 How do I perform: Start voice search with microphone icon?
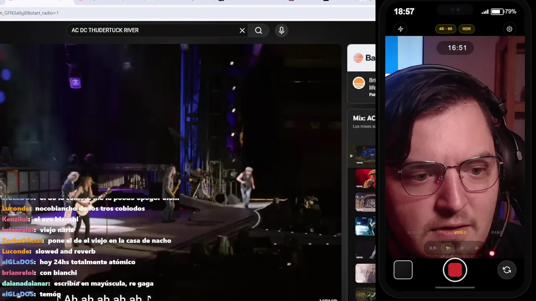coord(281,31)
